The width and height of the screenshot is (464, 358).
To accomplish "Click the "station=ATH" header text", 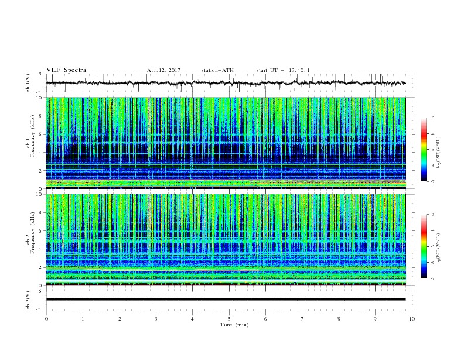I will coord(217,70).
